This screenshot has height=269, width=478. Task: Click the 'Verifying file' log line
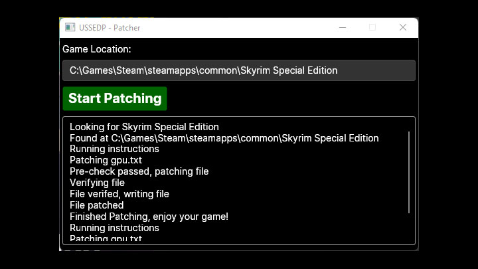97,183
